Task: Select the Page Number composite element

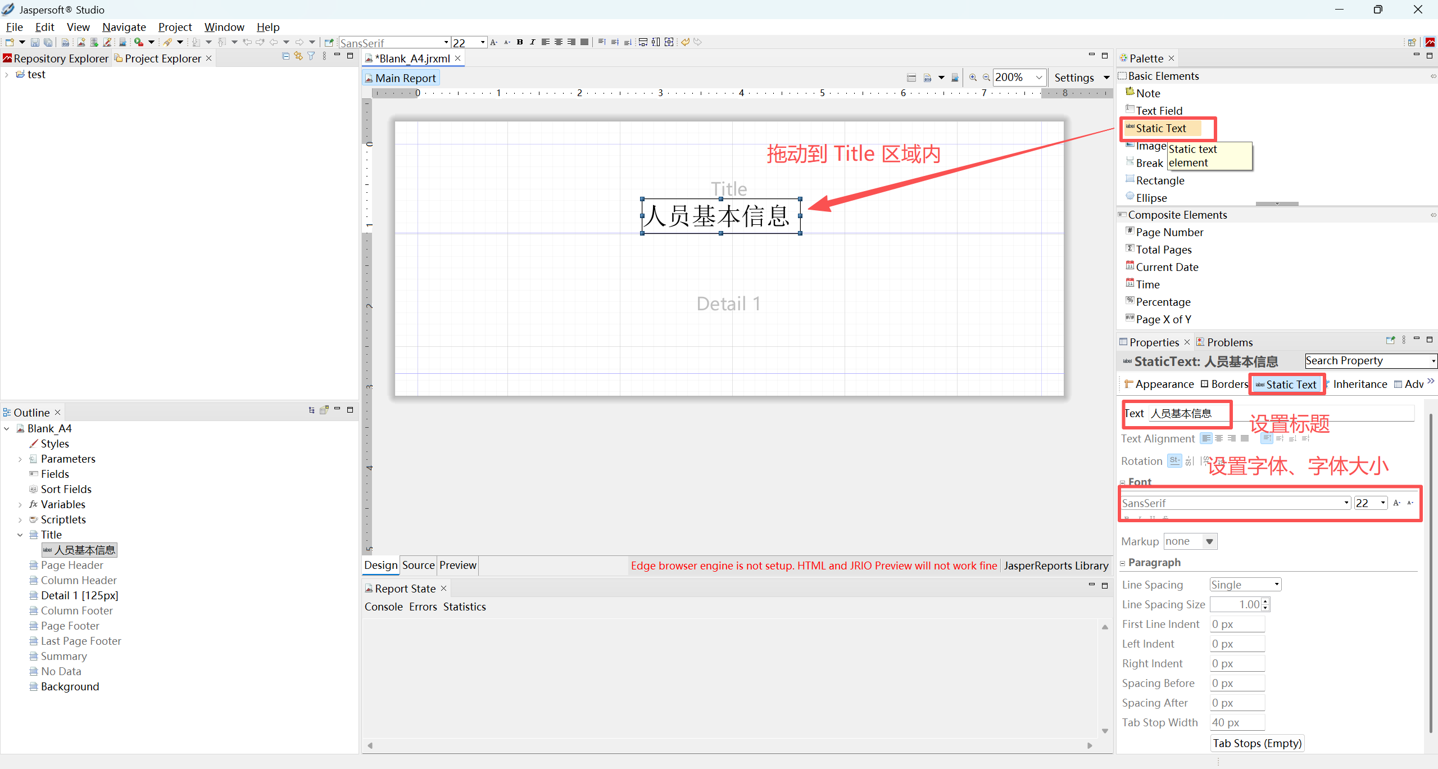Action: click(x=1169, y=232)
